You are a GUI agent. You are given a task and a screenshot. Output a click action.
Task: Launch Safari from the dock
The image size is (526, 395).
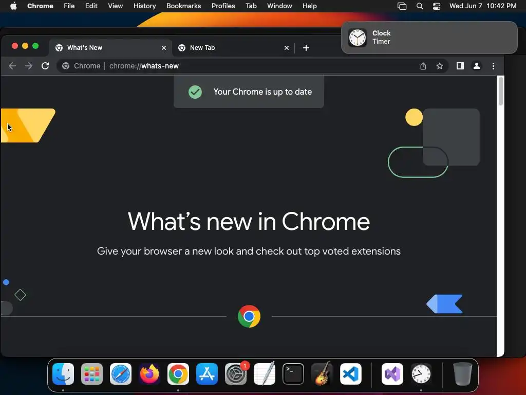[x=121, y=374]
